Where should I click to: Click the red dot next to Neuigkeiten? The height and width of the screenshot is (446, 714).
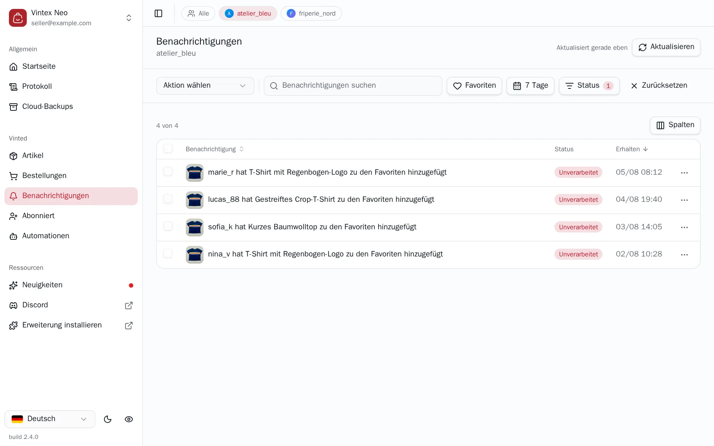pos(131,285)
